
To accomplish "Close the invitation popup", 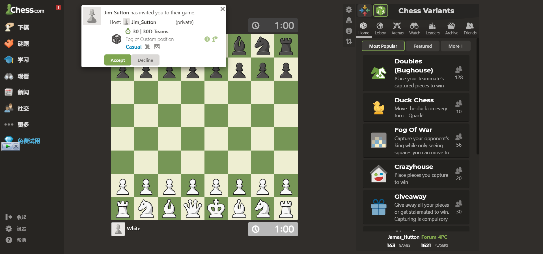I will pos(223,9).
